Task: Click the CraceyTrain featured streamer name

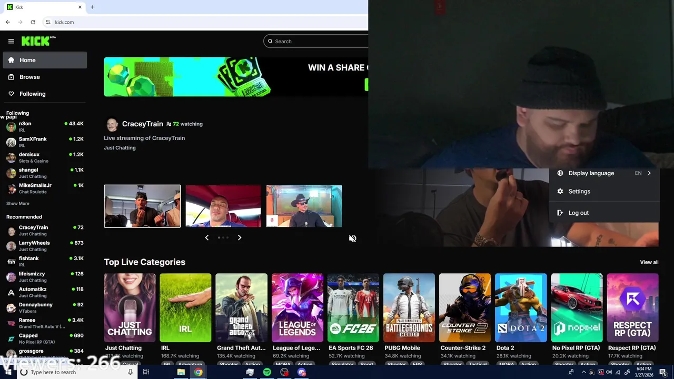Action: (x=142, y=124)
